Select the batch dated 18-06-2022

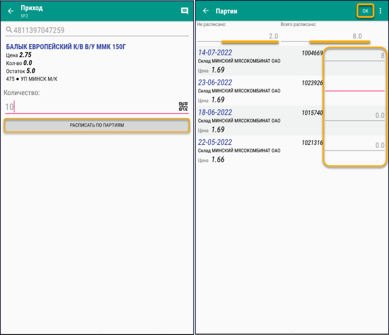[x=215, y=112]
